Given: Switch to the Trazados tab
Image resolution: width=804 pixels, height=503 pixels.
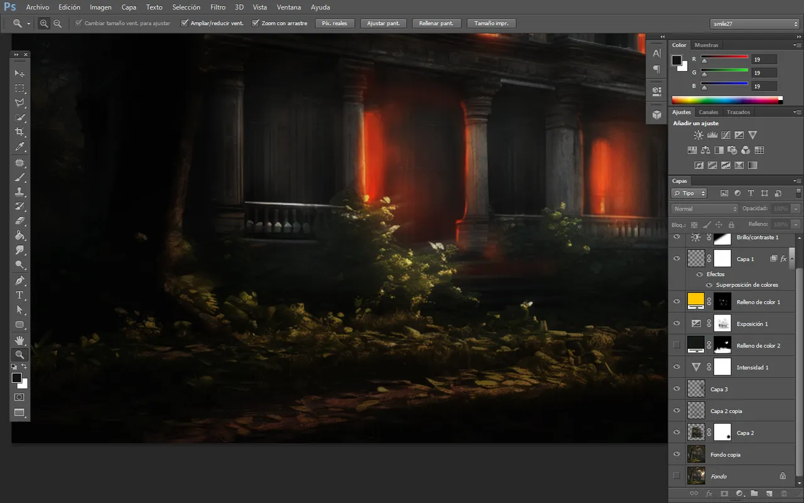Looking at the screenshot, I should click(739, 112).
